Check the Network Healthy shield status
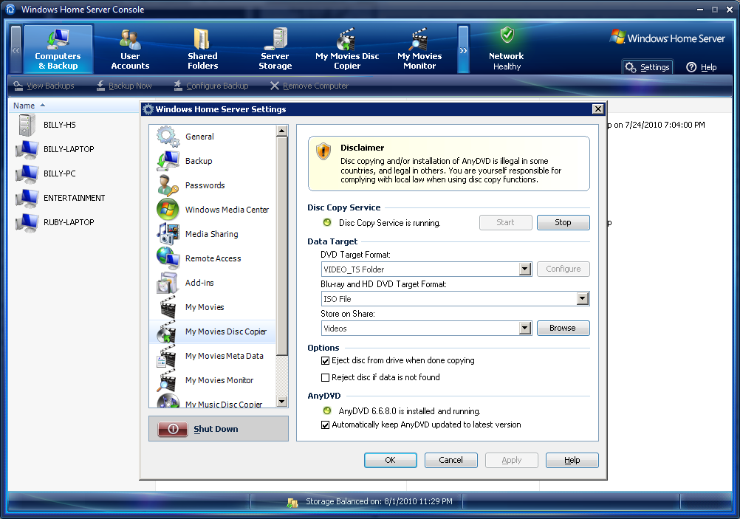 coord(507,35)
